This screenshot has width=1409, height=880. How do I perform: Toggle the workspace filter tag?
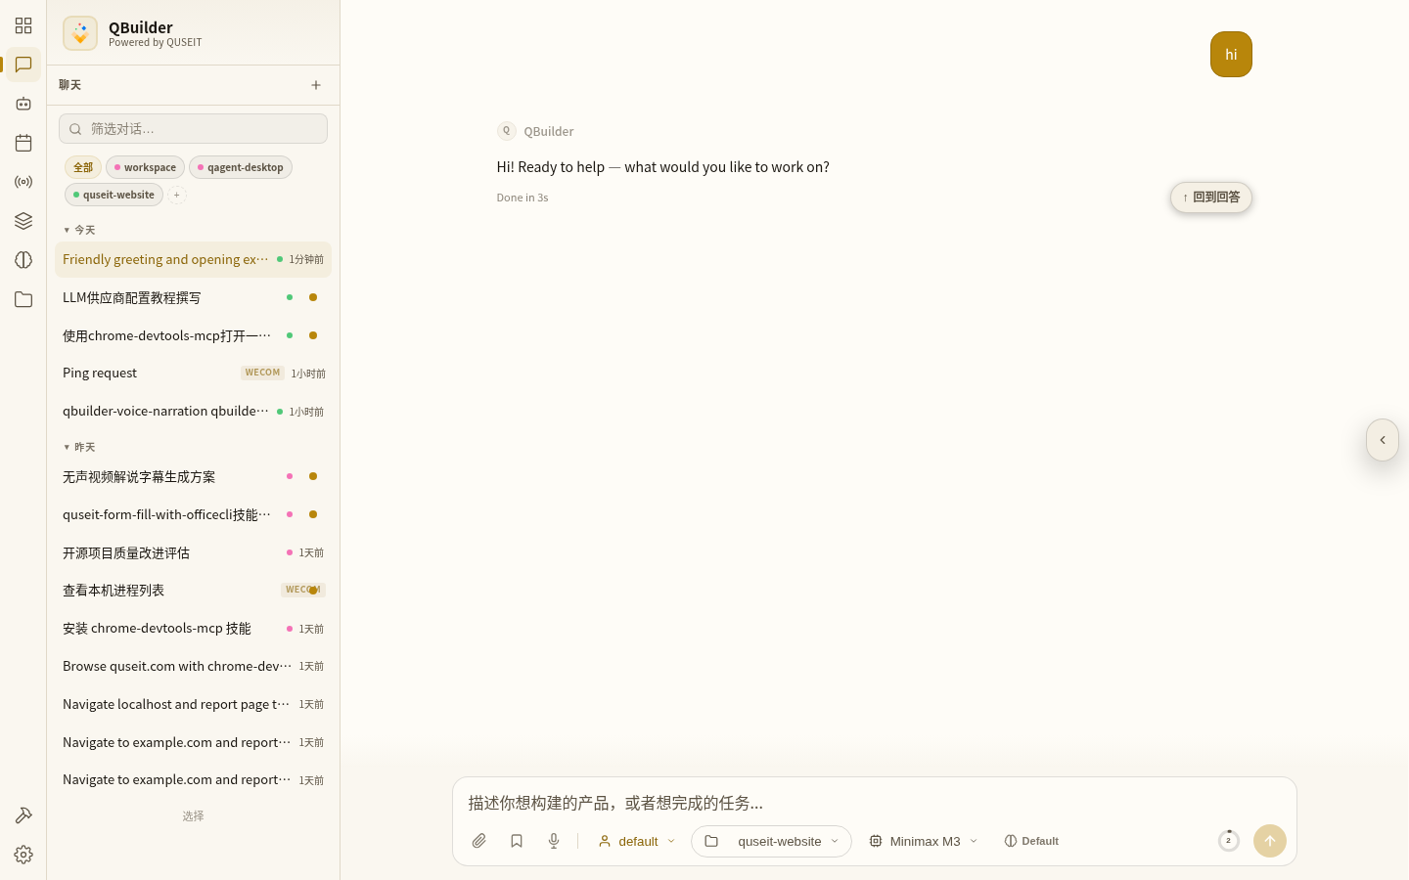(x=145, y=167)
